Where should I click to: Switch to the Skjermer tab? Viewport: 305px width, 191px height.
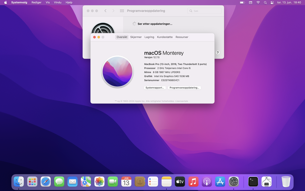(136, 37)
